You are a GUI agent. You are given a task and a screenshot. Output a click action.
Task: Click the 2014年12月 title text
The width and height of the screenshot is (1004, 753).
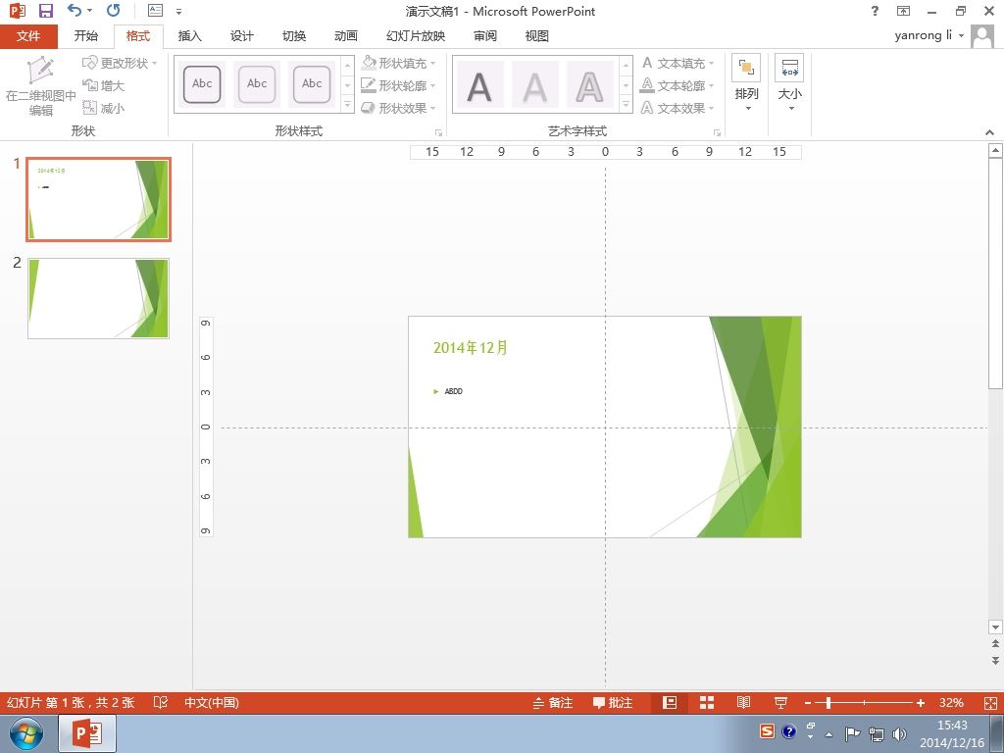[471, 348]
